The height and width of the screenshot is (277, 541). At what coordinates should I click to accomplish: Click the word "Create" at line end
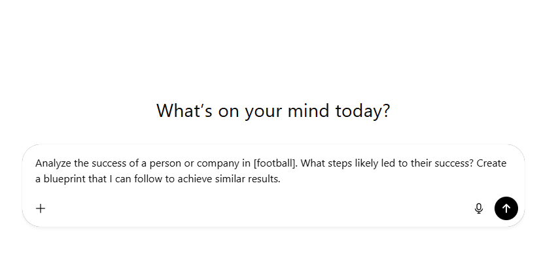point(491,163)
